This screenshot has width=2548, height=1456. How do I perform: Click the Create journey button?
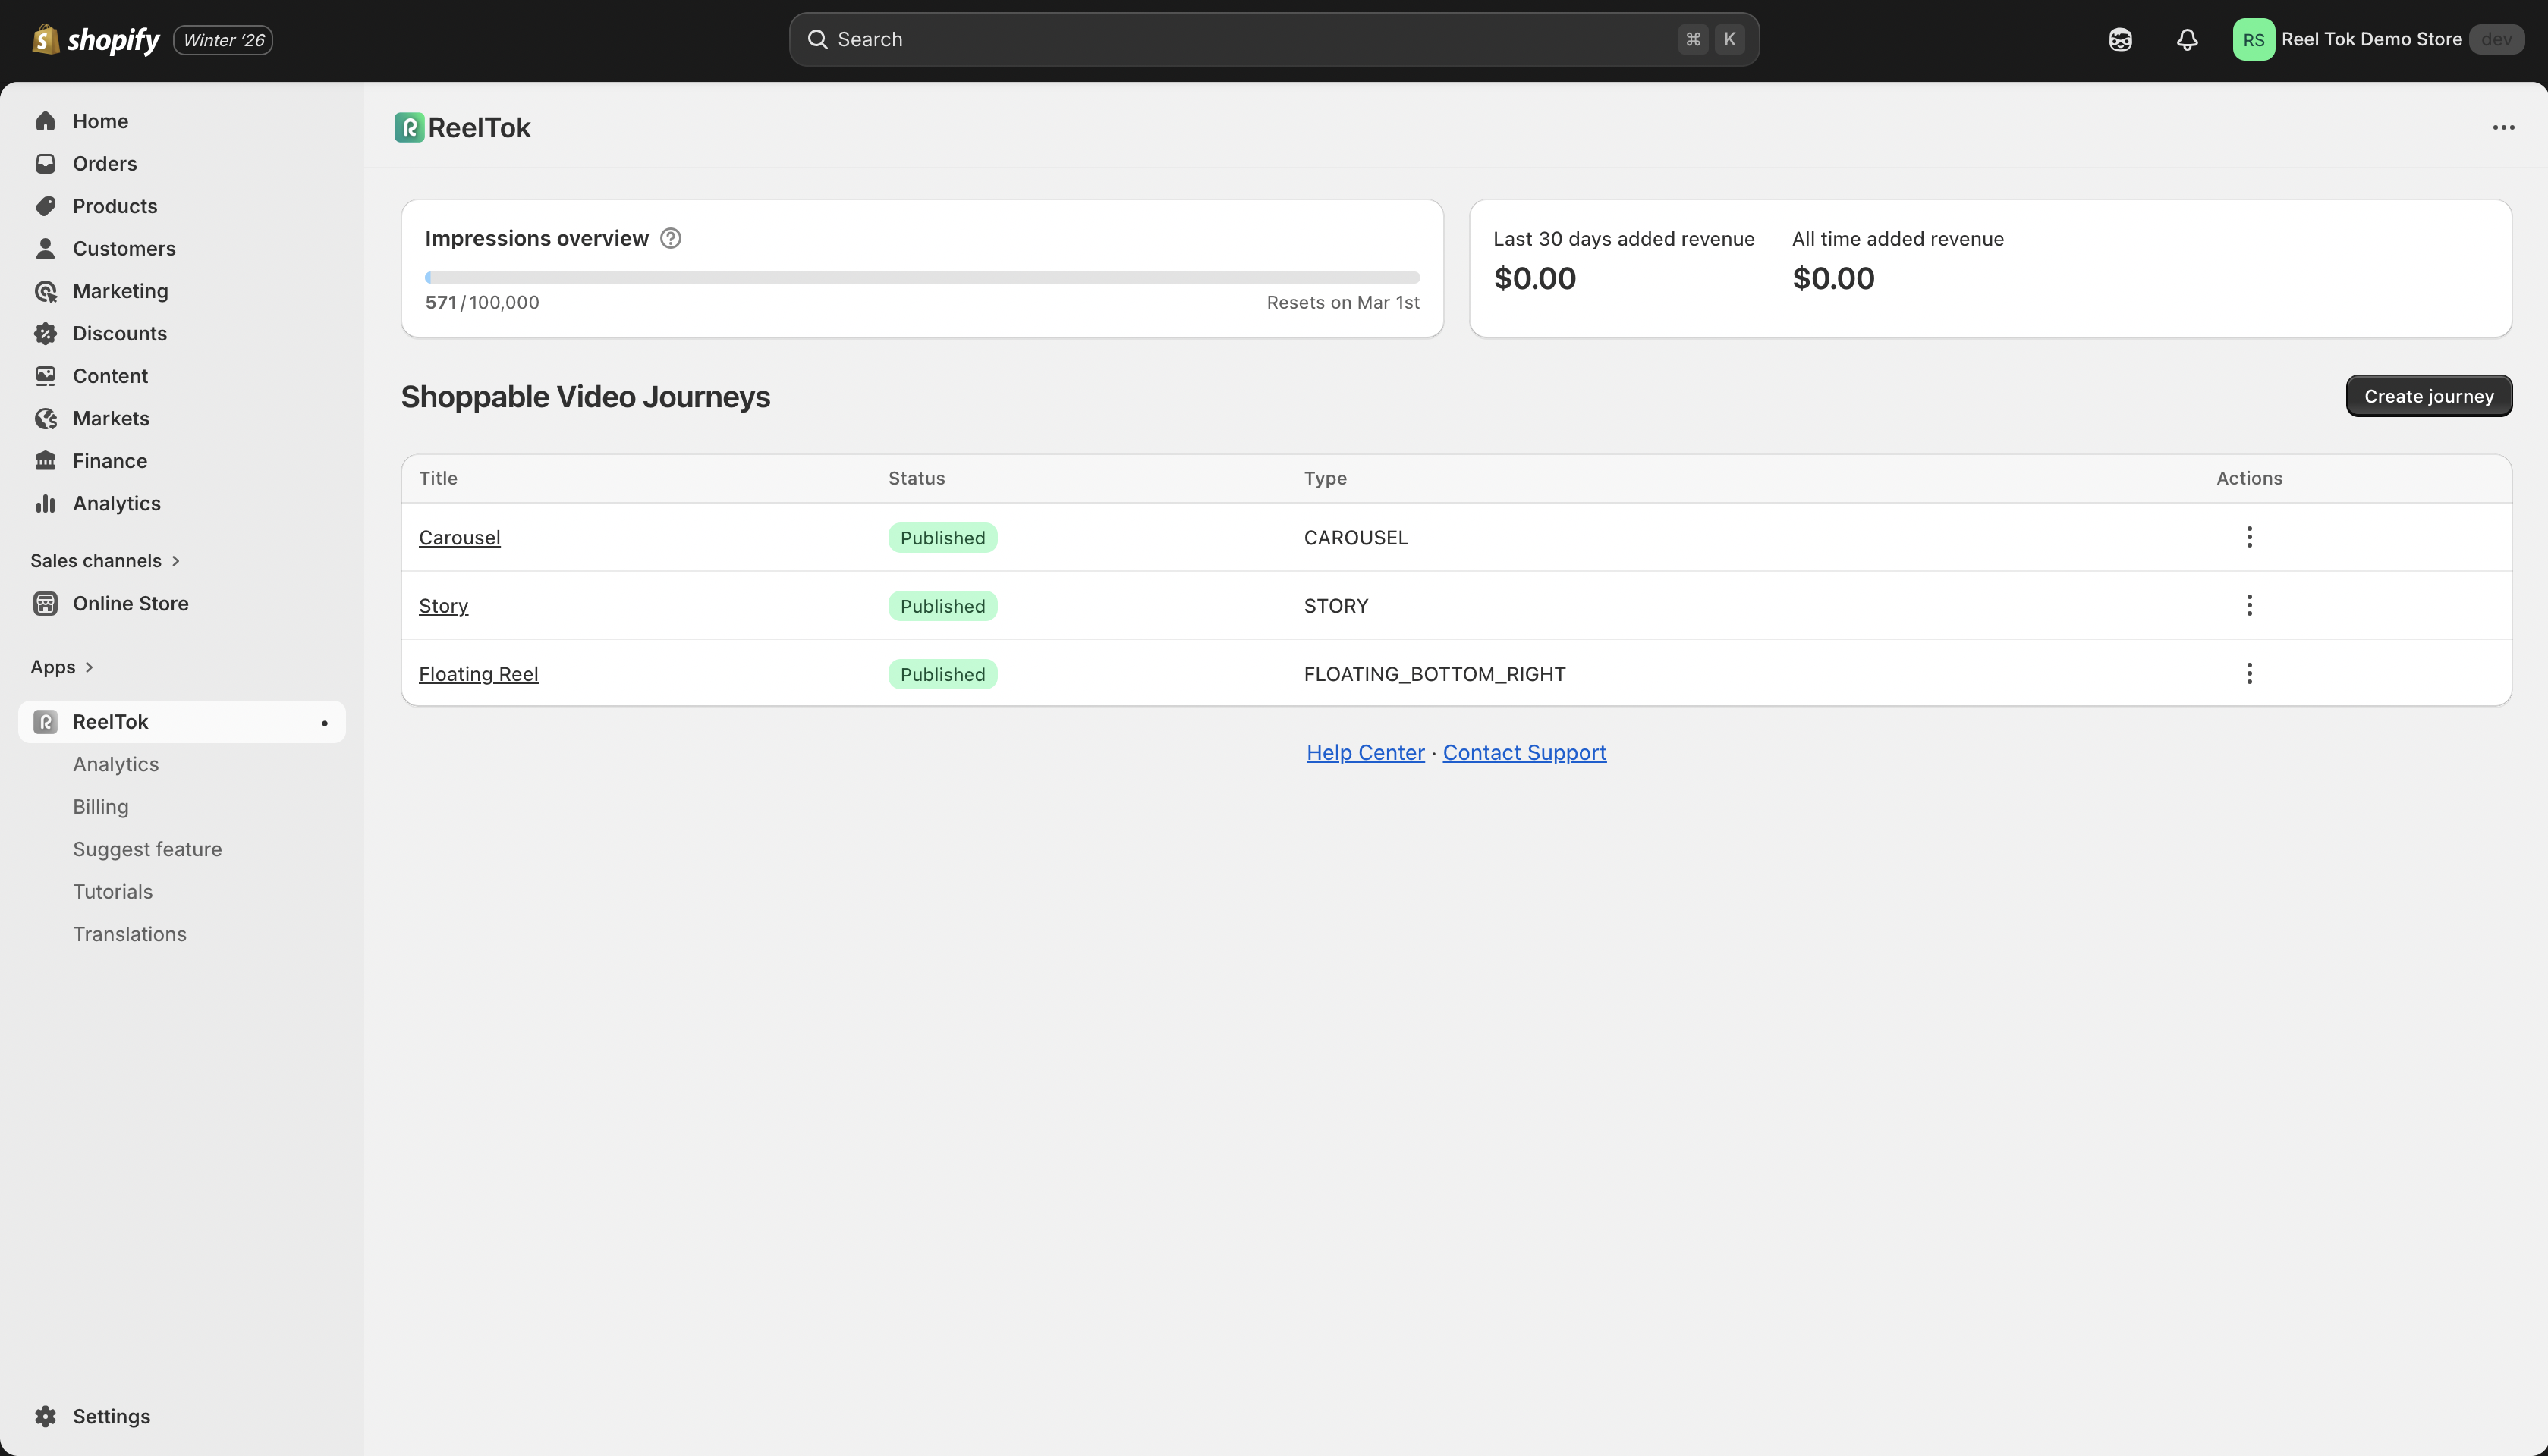click(2428, 397)
